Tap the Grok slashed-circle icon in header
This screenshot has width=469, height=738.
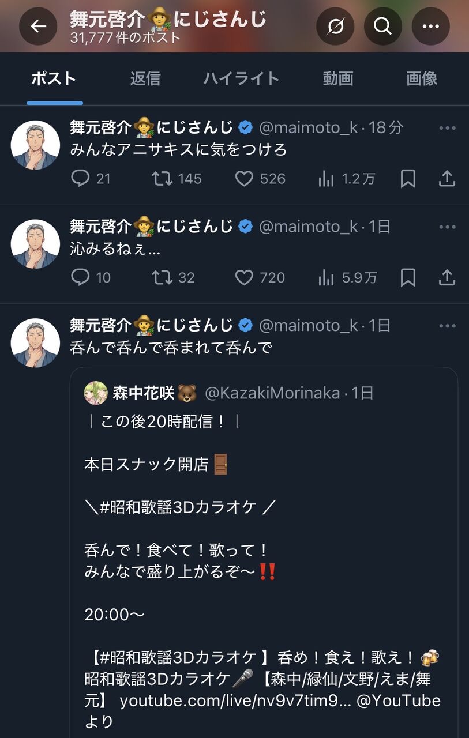[x=335, y=27]
